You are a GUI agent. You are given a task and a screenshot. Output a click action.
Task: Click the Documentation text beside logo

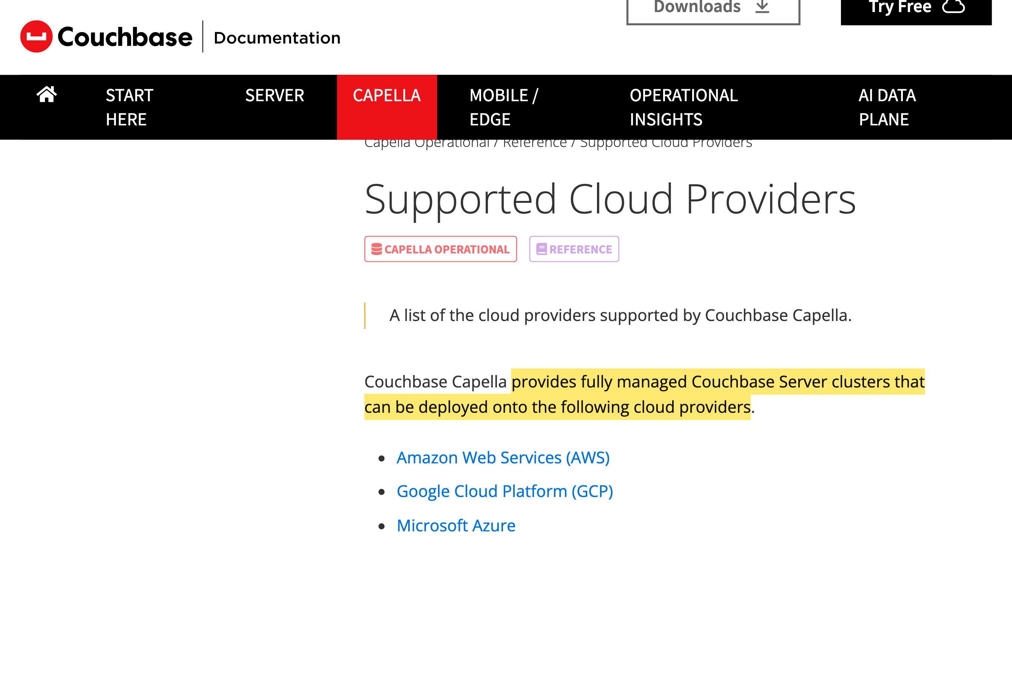pos(277,38)
